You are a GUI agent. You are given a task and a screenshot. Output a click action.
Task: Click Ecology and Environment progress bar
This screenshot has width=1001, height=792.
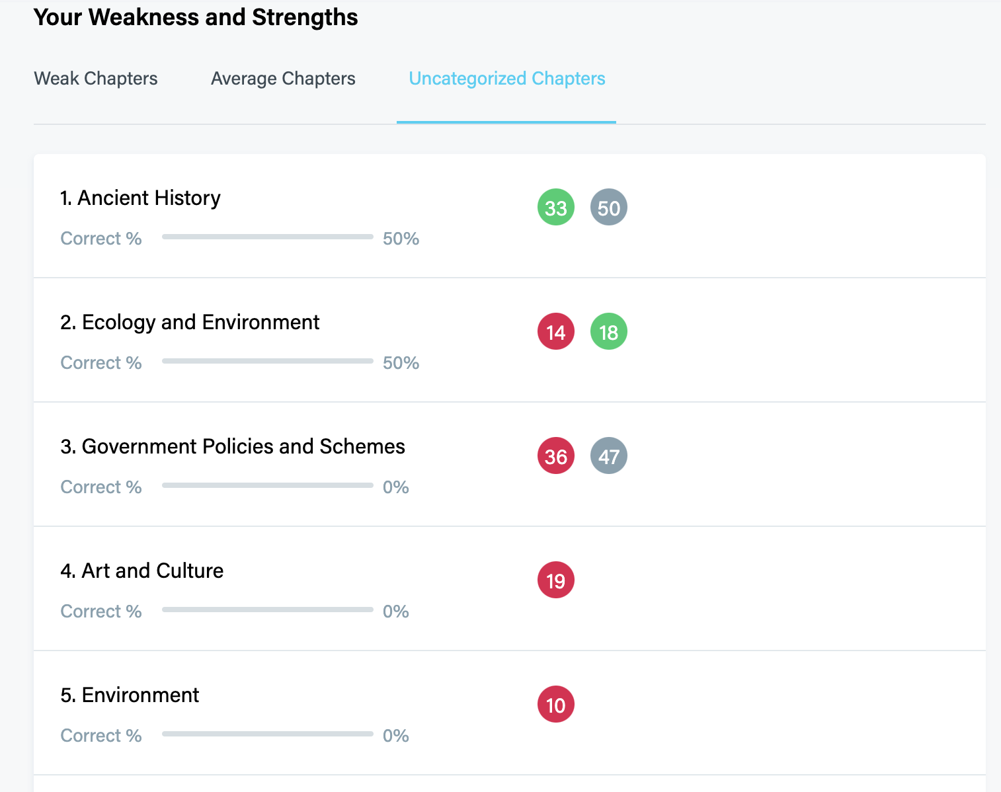point(268,361)
